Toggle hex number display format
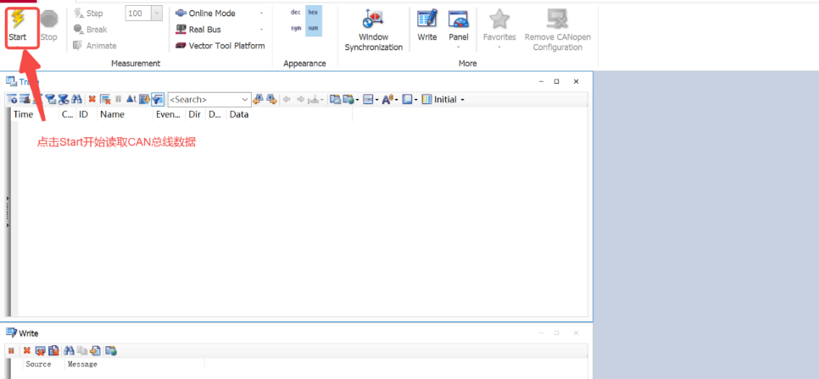 click(x=313, y=12)
